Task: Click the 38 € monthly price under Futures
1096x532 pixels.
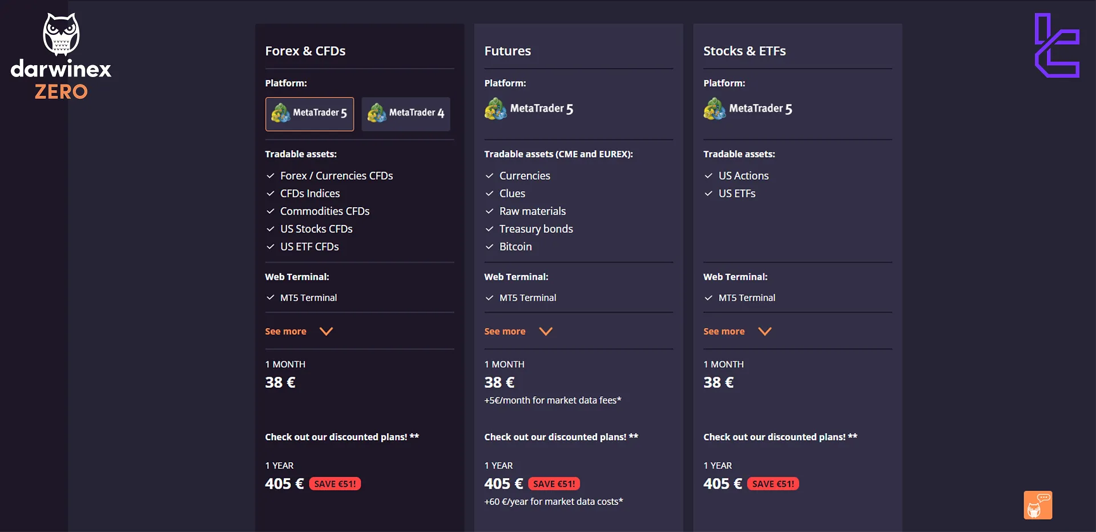Action: coord(499,382)
